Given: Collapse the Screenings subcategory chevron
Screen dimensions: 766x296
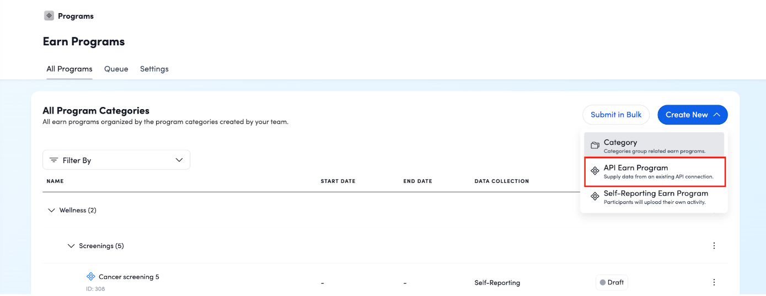Looking at the screenshot, I should point(71,246).
